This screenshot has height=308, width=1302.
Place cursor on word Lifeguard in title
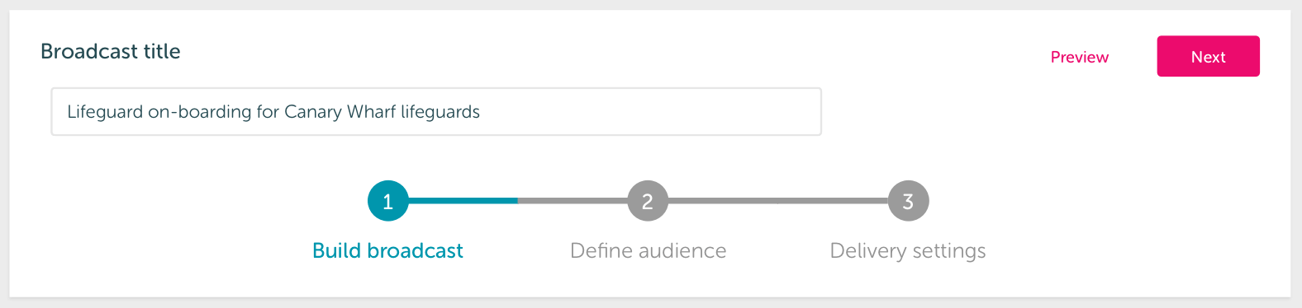pyautogui.click(x=105, y=112)
